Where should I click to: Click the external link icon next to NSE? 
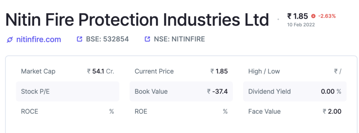tap(147, 39)
